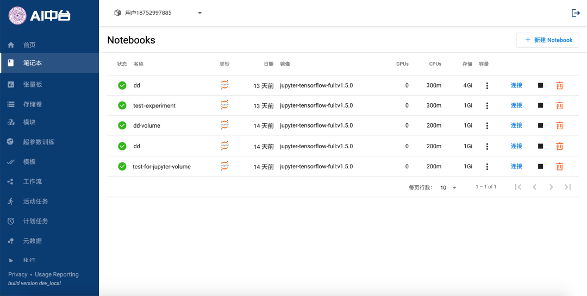
Task: Click the green status check for test-for-jupyter-volume
Action: (x=122, y=167)
